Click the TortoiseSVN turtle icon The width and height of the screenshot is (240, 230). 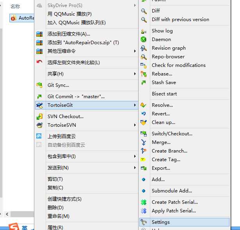tap(39, 125)
